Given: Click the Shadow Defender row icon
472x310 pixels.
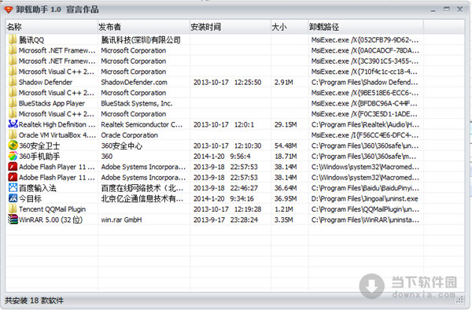Looking at the screenshot, I should tap(13, 82).
